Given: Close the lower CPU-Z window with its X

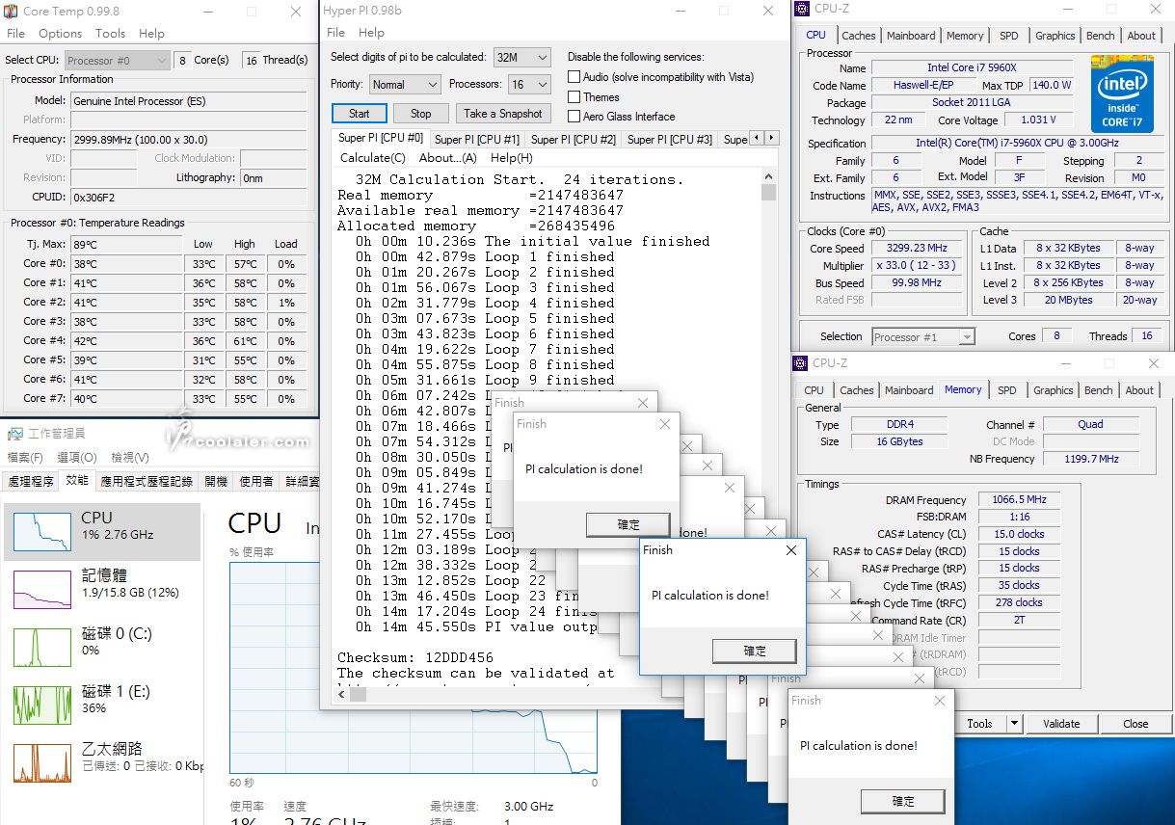Looking at the screenshot, I should pos(1155,363).
